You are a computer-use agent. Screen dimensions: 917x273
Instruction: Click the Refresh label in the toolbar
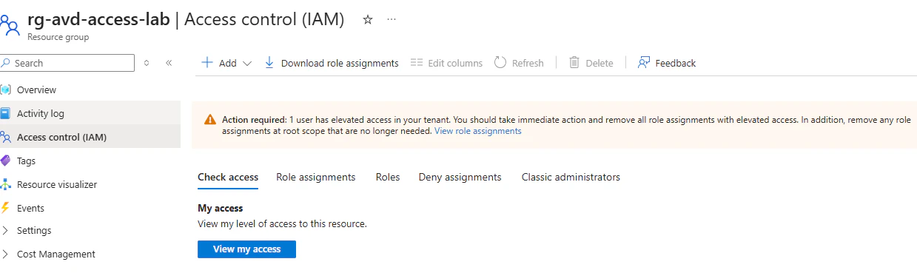pyautogui.click(x=528, y=64)
